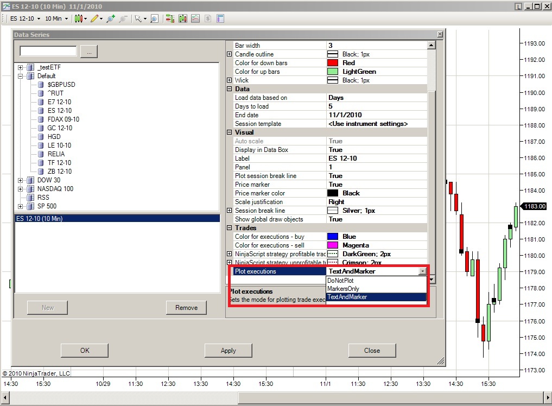Open the 10 Min interval dropdown
552x406 pixels.
[56, 18]
